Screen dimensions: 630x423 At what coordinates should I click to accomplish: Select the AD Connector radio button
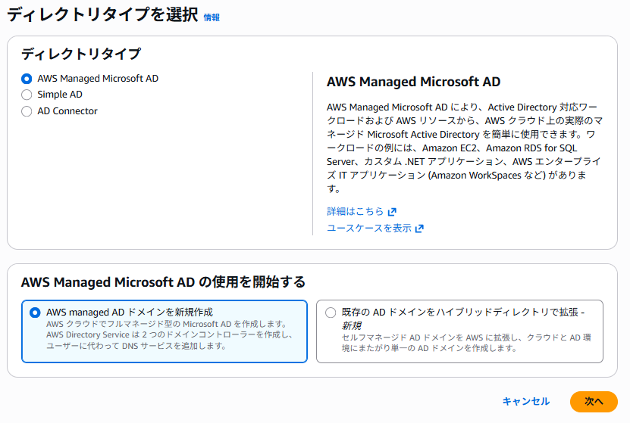pyautogui.click(x=27, y=111)
